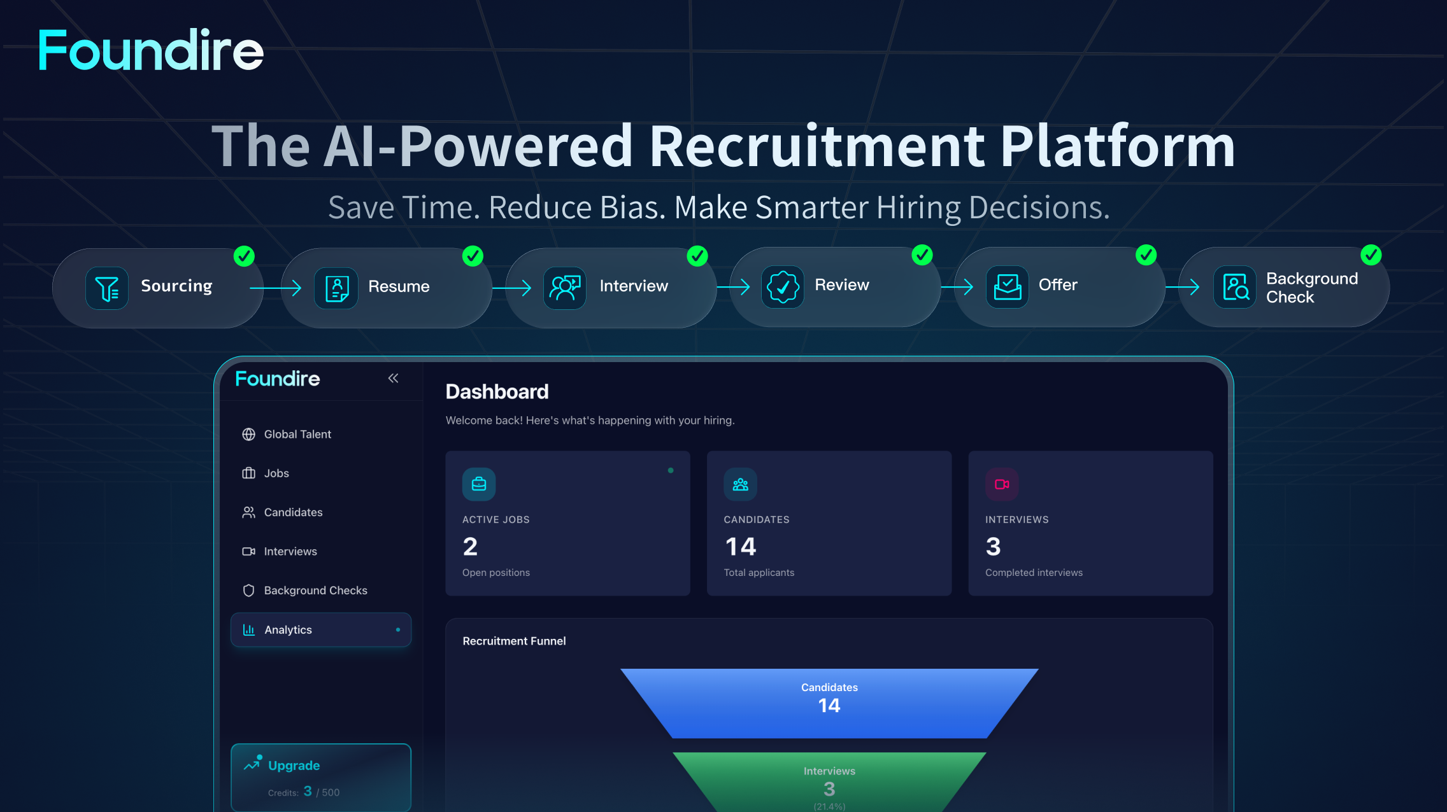Image resolution: width=1447 pixels, height=812 pixels.
Task: Select the Candidates people icon on dashboard card
Action: 740,484
